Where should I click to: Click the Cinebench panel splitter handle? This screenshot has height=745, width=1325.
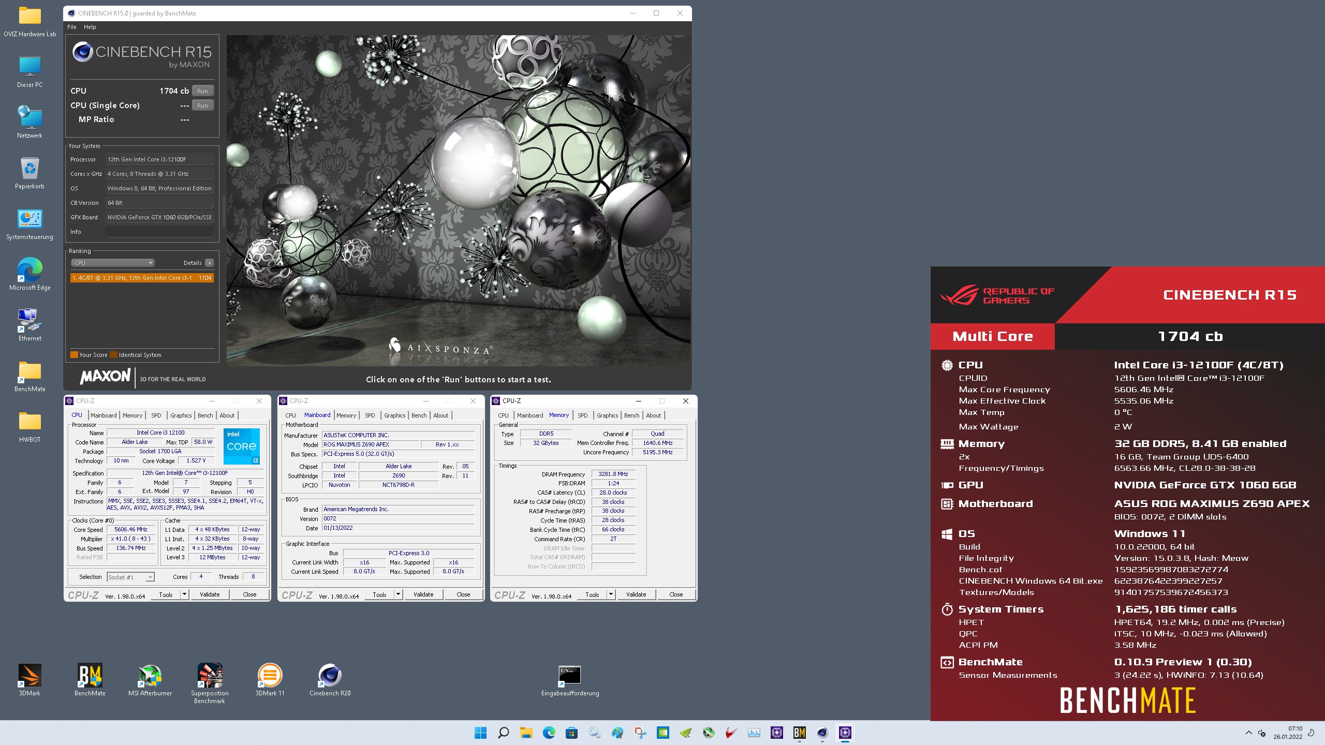point(224,211)
